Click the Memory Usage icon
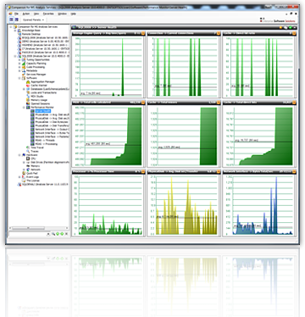Screen dimensions: 305x317 click(28, 100)
